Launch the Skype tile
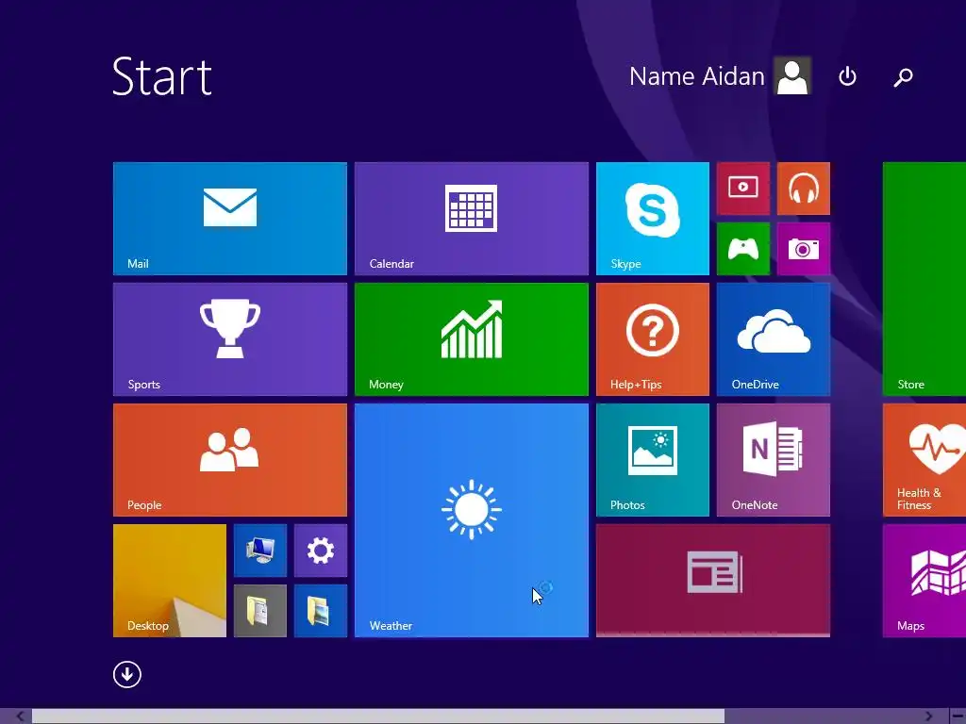 (x=653, y=219)
